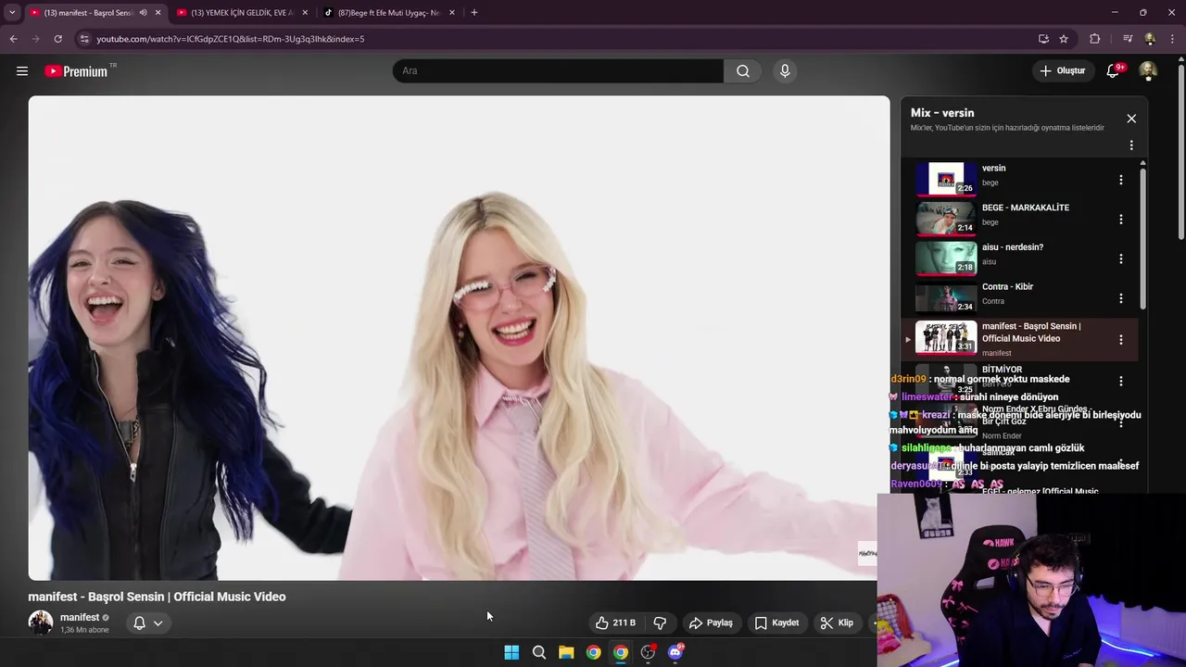Like the video with 211 B thumbs up
This screenshot has height=667, width=1186.
[615, 623]
